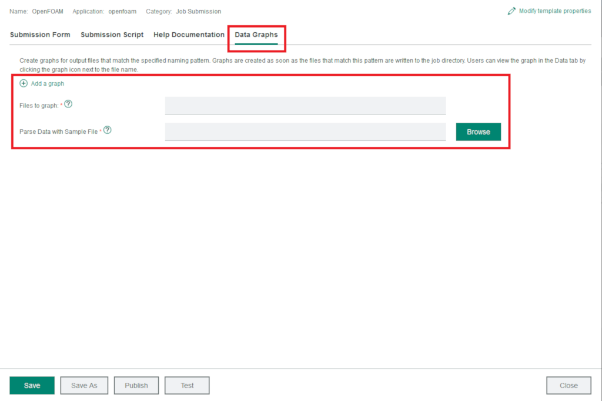Click the Add a graph link
Viewport: 602px width, 401px height.
click(x=48, y=83)
